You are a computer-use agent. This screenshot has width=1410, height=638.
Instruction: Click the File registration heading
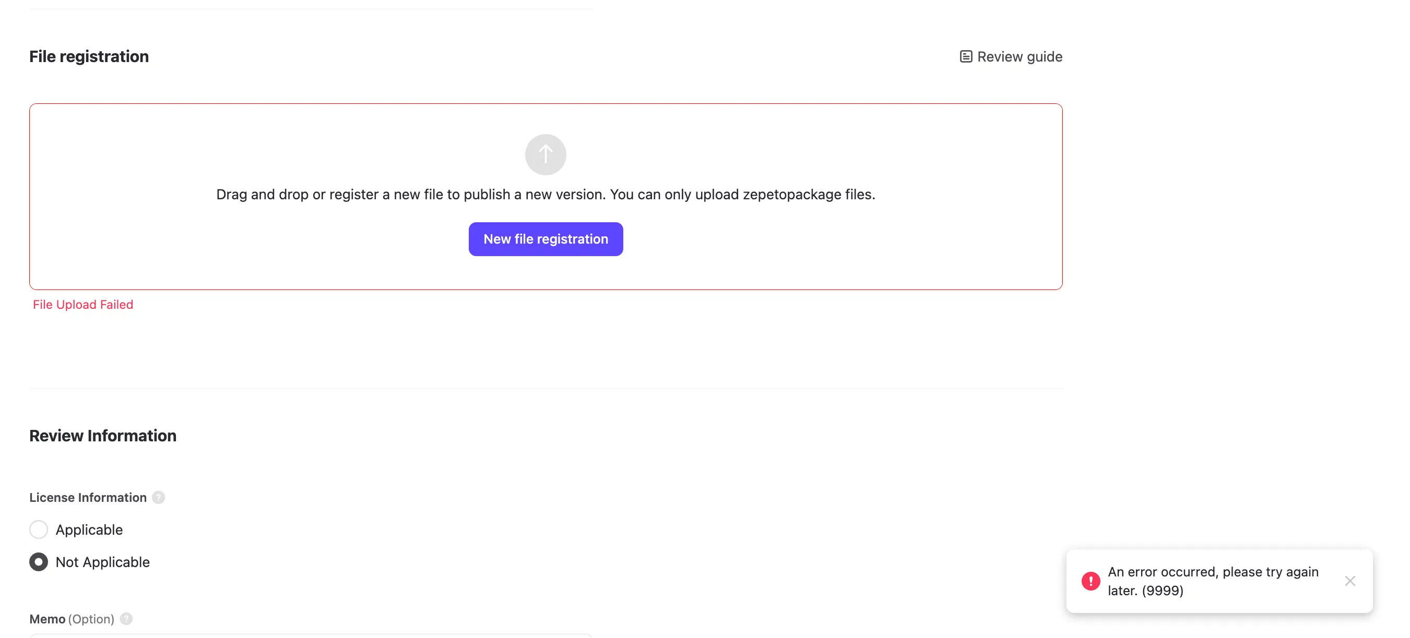[89, 56]
